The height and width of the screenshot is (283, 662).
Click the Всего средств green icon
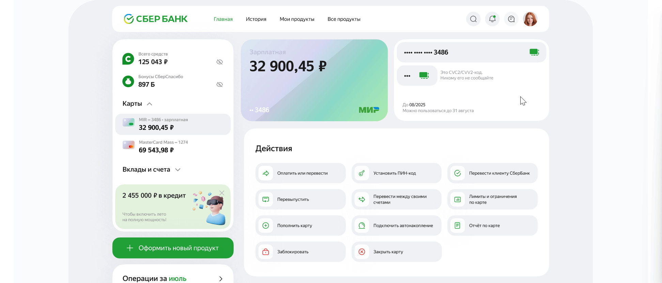(128, 59)
